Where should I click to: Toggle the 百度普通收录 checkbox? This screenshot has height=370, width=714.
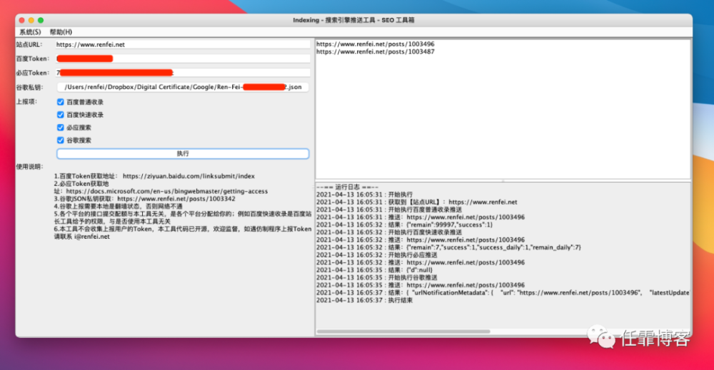[61, 102]
